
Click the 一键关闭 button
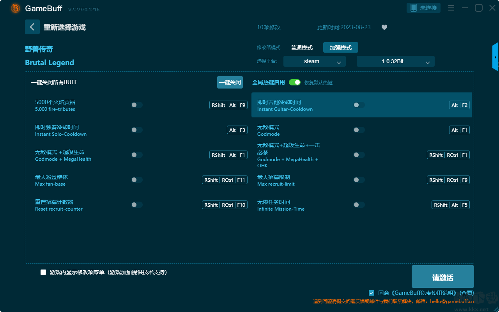pos(230,82)
